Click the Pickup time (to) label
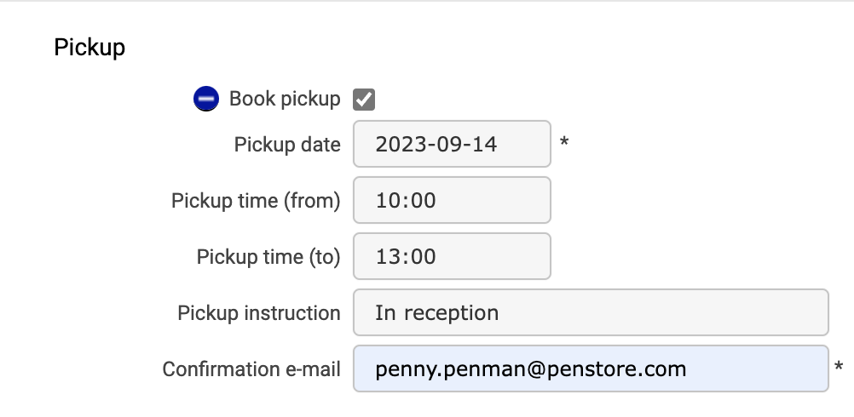The width and height of the screenshot is (854, 417). point(268,257)
